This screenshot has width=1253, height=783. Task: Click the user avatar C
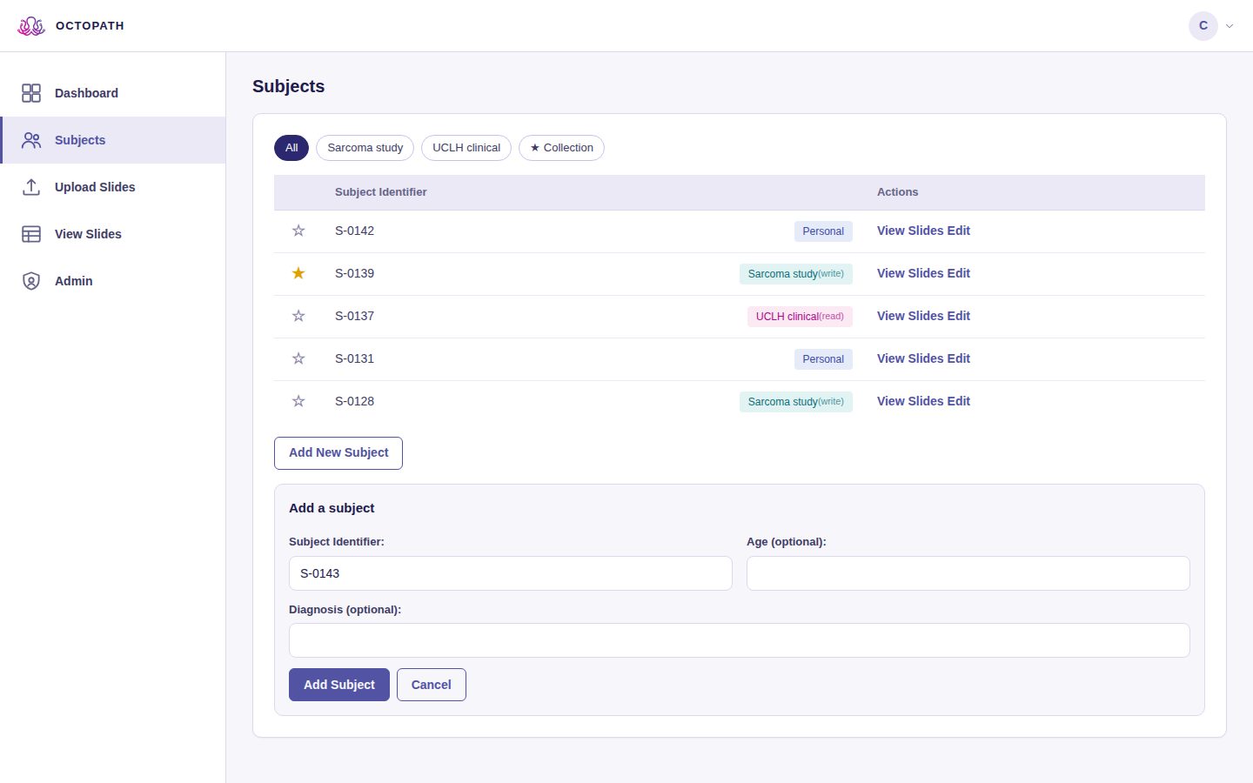tap(1203, 26)
